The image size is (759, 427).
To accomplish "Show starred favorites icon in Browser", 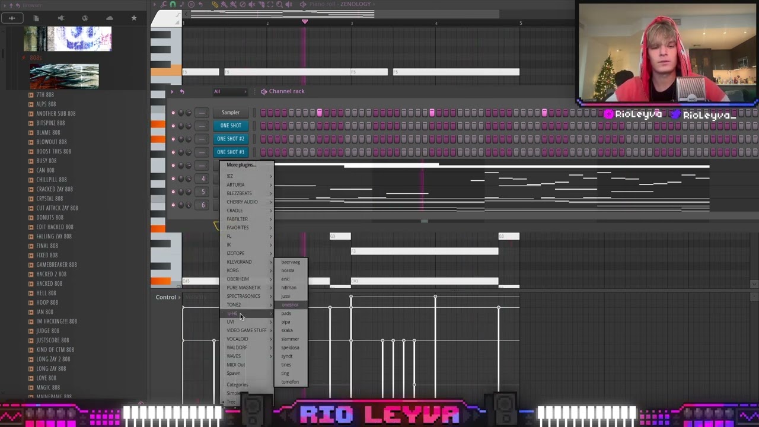I will click(133, 18).
